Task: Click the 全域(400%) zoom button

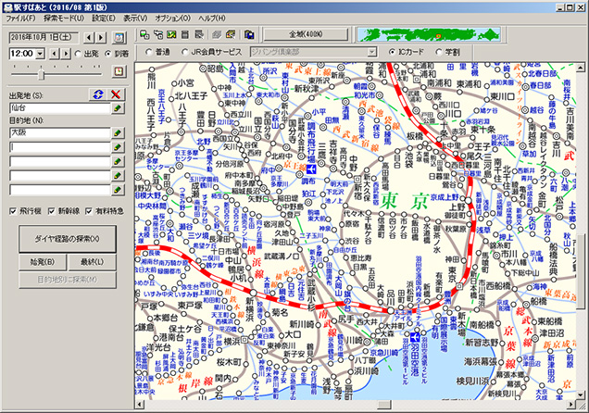Action: tap(306, 34)
